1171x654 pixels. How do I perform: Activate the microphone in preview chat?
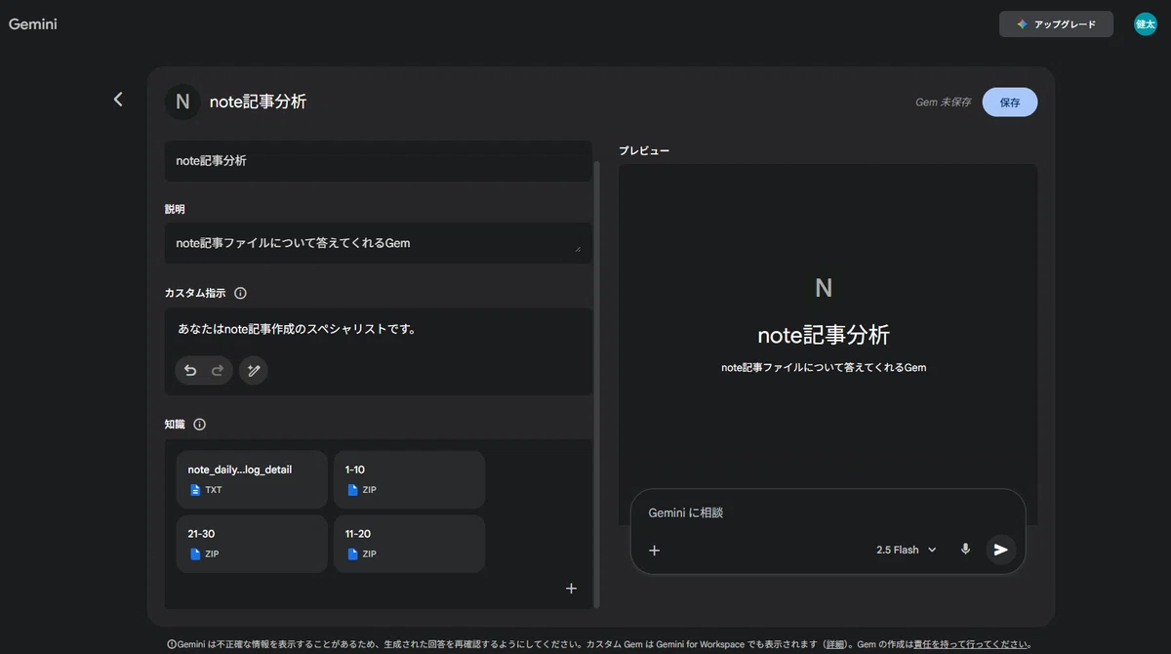(965, 550)
